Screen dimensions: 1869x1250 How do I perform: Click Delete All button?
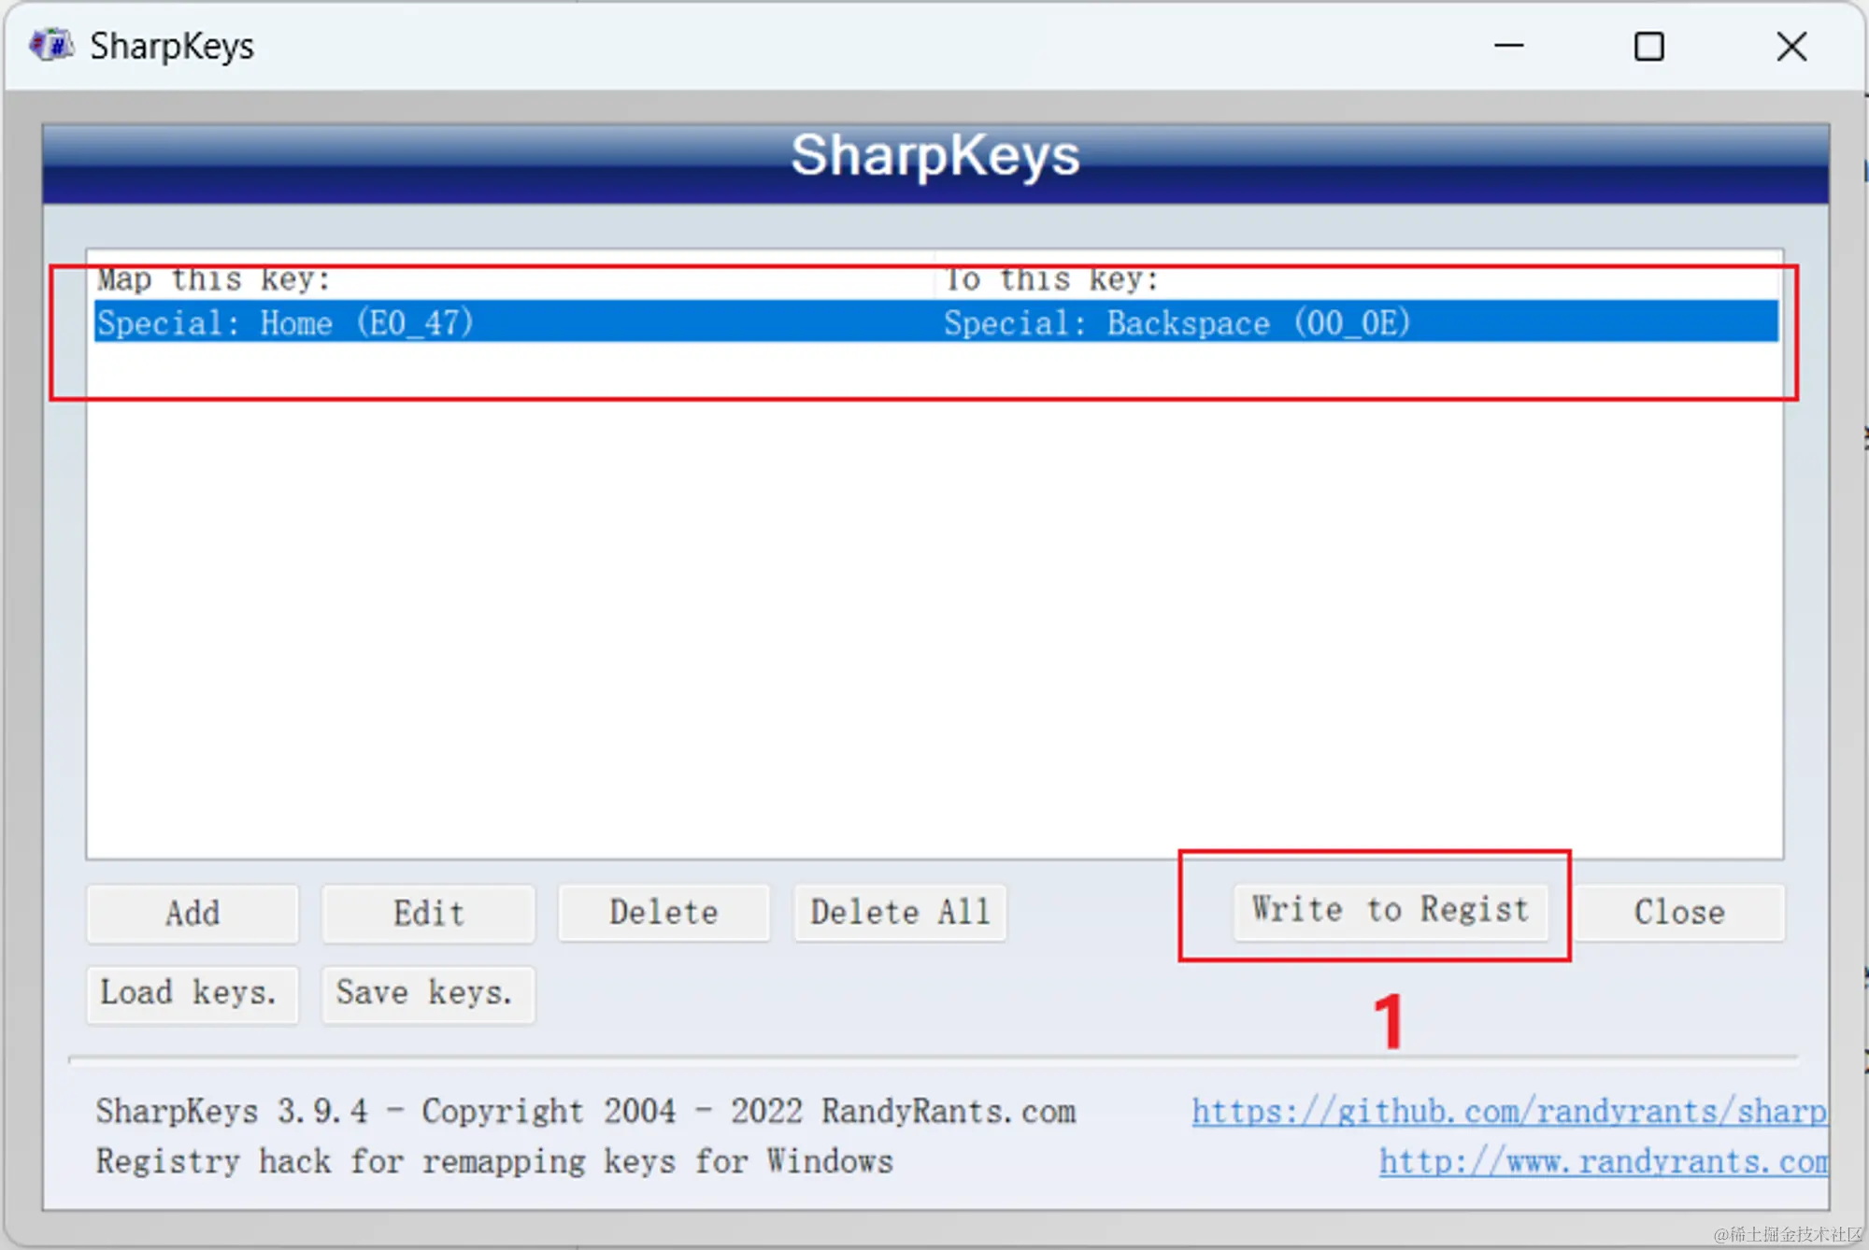[900, 913]
